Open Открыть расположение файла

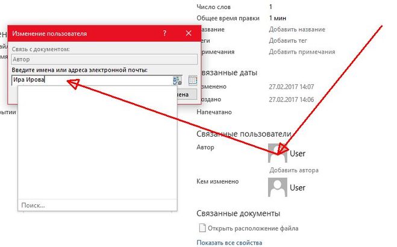(x=252, y=228)
